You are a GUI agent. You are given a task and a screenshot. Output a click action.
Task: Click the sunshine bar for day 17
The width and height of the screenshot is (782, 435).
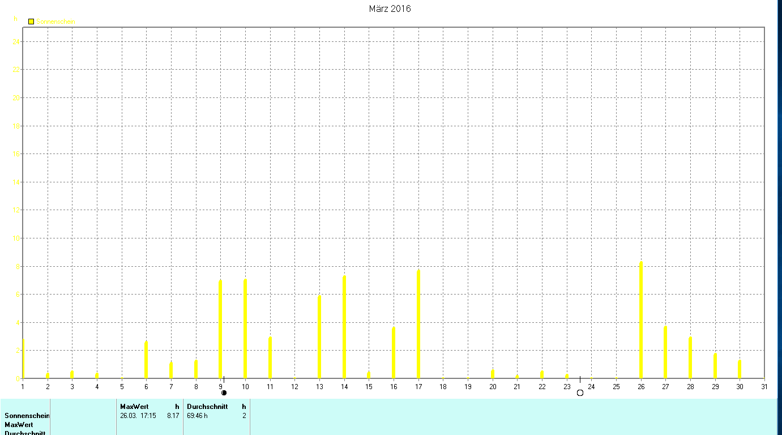pyautogui.click(x=418, y=324)
